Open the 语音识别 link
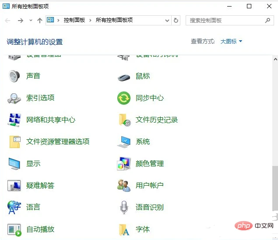This screenshot has width=278, height=240. tap(150, 207)
